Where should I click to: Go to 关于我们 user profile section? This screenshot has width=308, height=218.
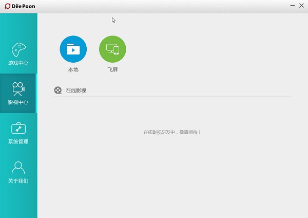(18, 172)
